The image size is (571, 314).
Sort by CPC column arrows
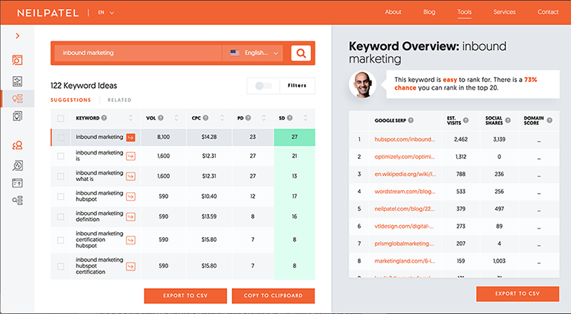pos(222,117)
